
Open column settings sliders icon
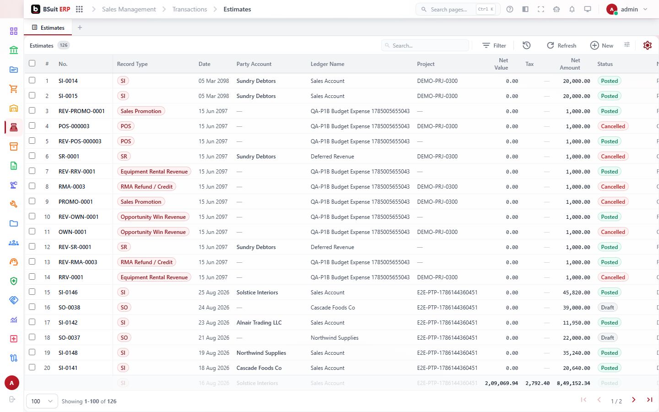(627, 45)
